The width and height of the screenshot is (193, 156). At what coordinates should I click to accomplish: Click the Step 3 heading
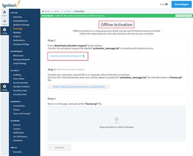[51, 99]
